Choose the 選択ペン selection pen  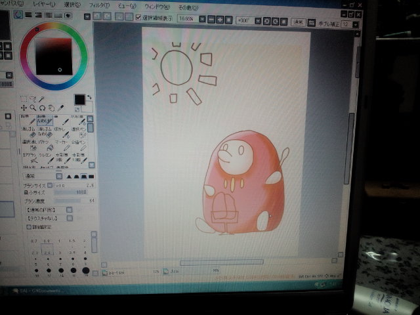[79, 131]
